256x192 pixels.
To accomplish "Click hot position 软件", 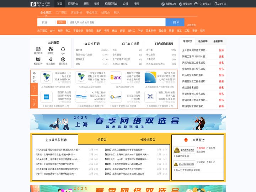I will point(203,31).
